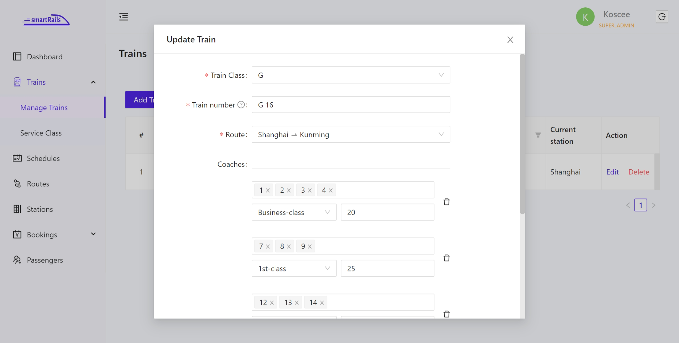The width and height of the screenshot is (679, 343).
Task: Click the sidebar collapse menu icon
Action: point(124,17)
